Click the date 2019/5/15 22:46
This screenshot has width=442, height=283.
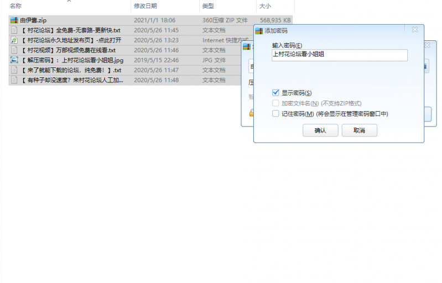pos(156,60)
